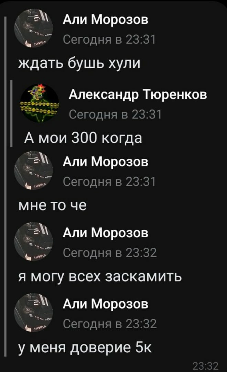The width and height of the screenshot is (227, 372).
Task: Tap avatar above 'у меня доверие 5к'
Action: pos(33,313)
